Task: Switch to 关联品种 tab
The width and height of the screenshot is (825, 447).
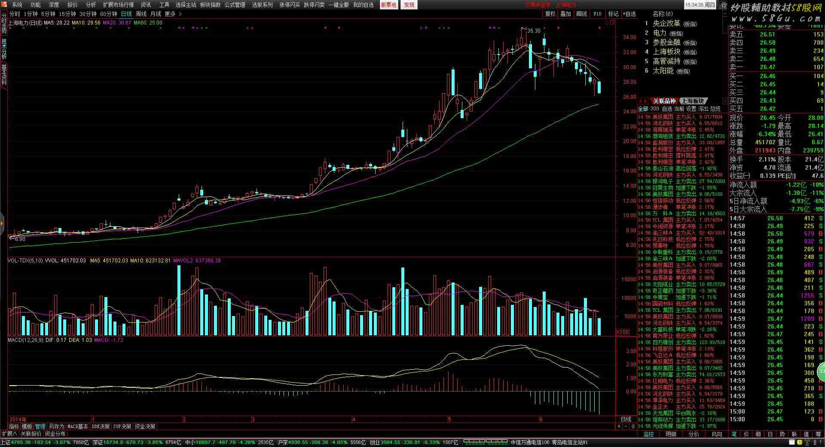Action: click(664, 101)
